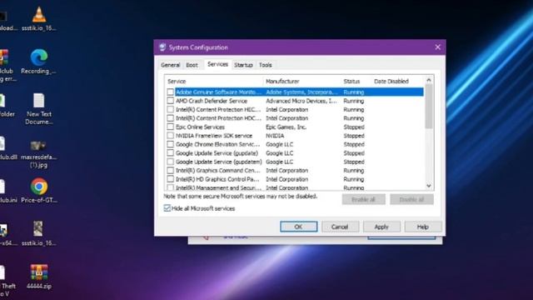Check the Adobe Genuine Software Monitor service
Image resolution: width=533 pixels, height=300 pixels.
point(170,92)
